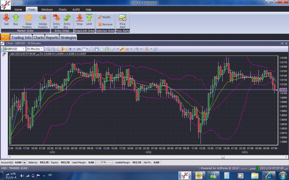
Task: Toggle the highlighted chart auto-scroll icon
Action: coord(63,49)
